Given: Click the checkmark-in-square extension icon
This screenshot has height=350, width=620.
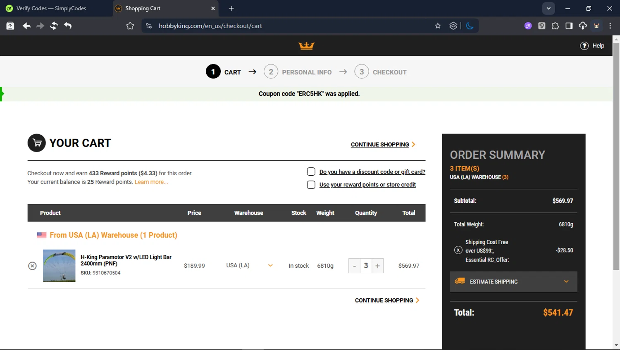Looking at the screenshot, I should (541, 26).
